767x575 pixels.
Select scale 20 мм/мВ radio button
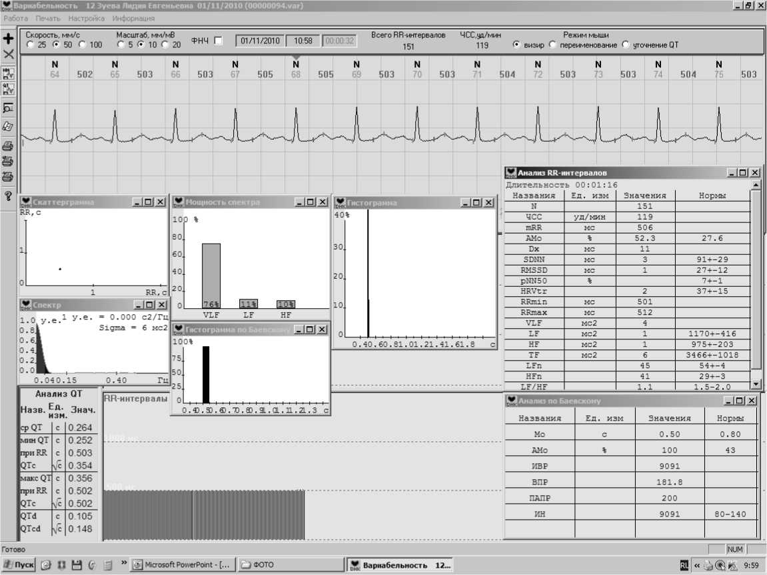[165, 45]
